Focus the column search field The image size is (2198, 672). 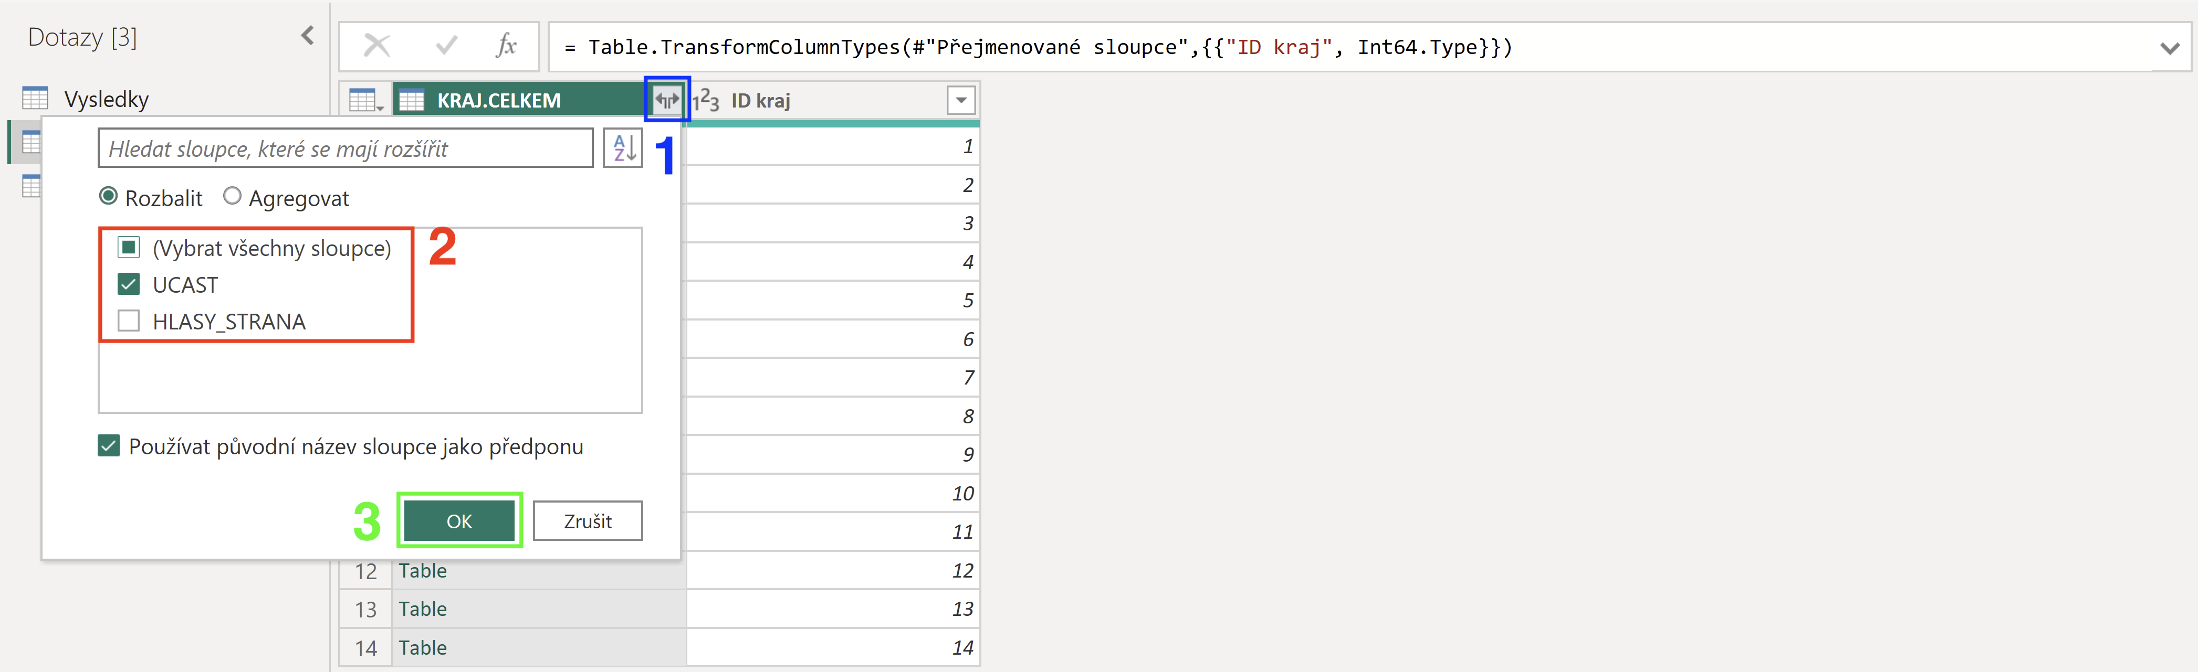[346, 148]
